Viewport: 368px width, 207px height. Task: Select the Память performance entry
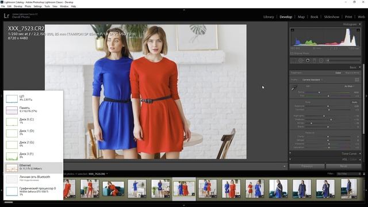point(33,110)
